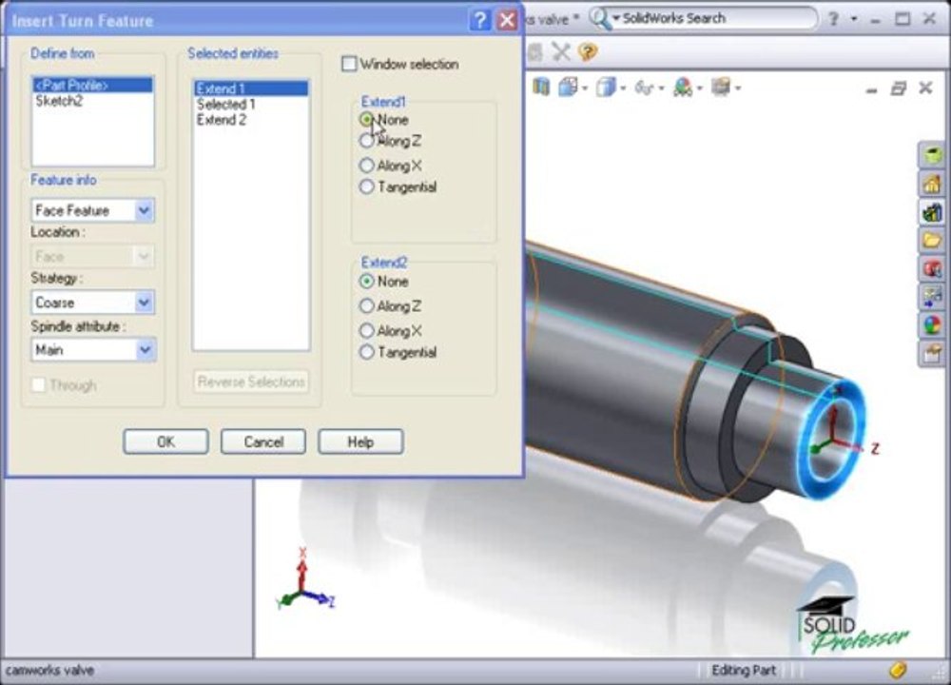951x685 pixels.
Task: Open the File Explorer folder tab
Action: [x=932, y=241]
